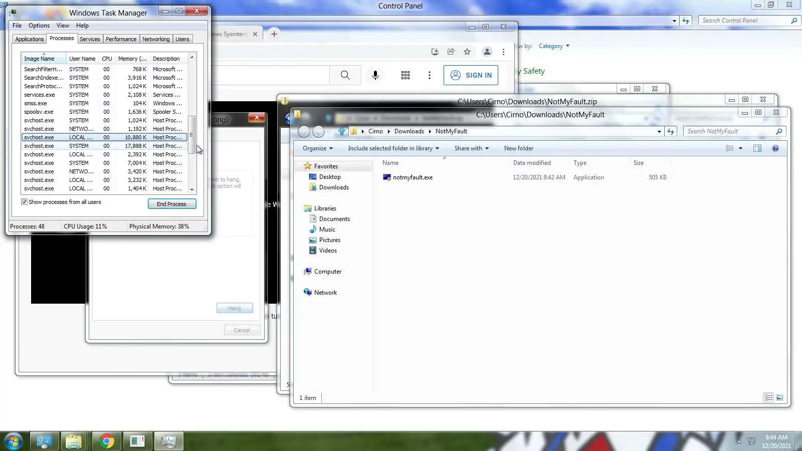
Task: Select svchost.exe using 17,888 K memory
Action: click(104, 146)
